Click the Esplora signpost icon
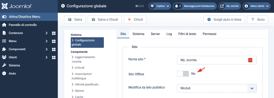The image size is (274, 98). point(152,6)
